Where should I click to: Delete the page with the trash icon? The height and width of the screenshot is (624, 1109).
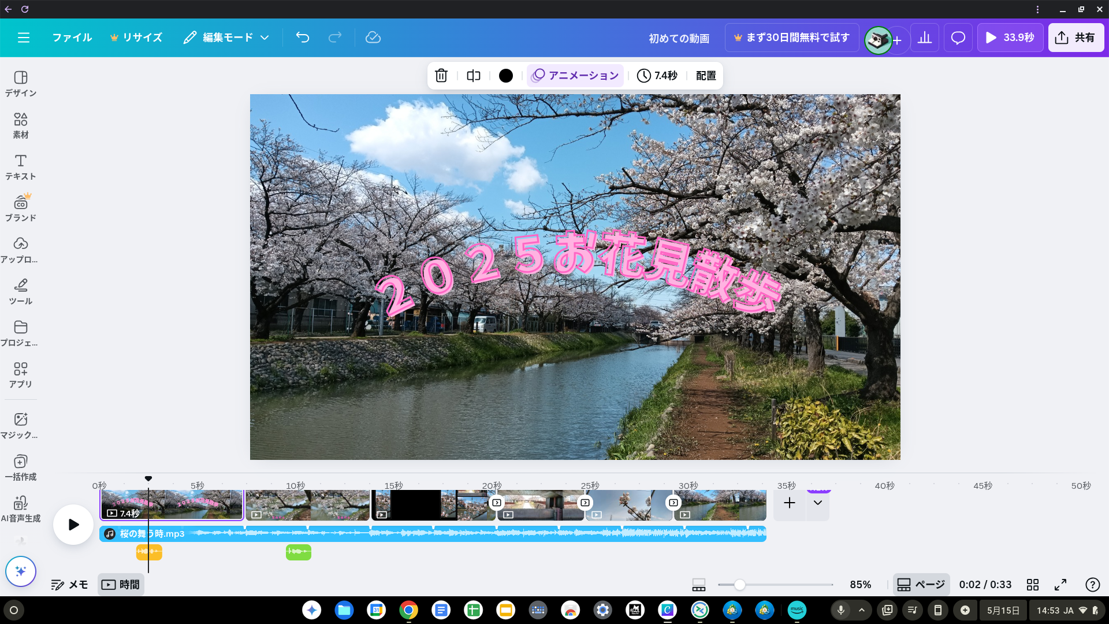441,76
